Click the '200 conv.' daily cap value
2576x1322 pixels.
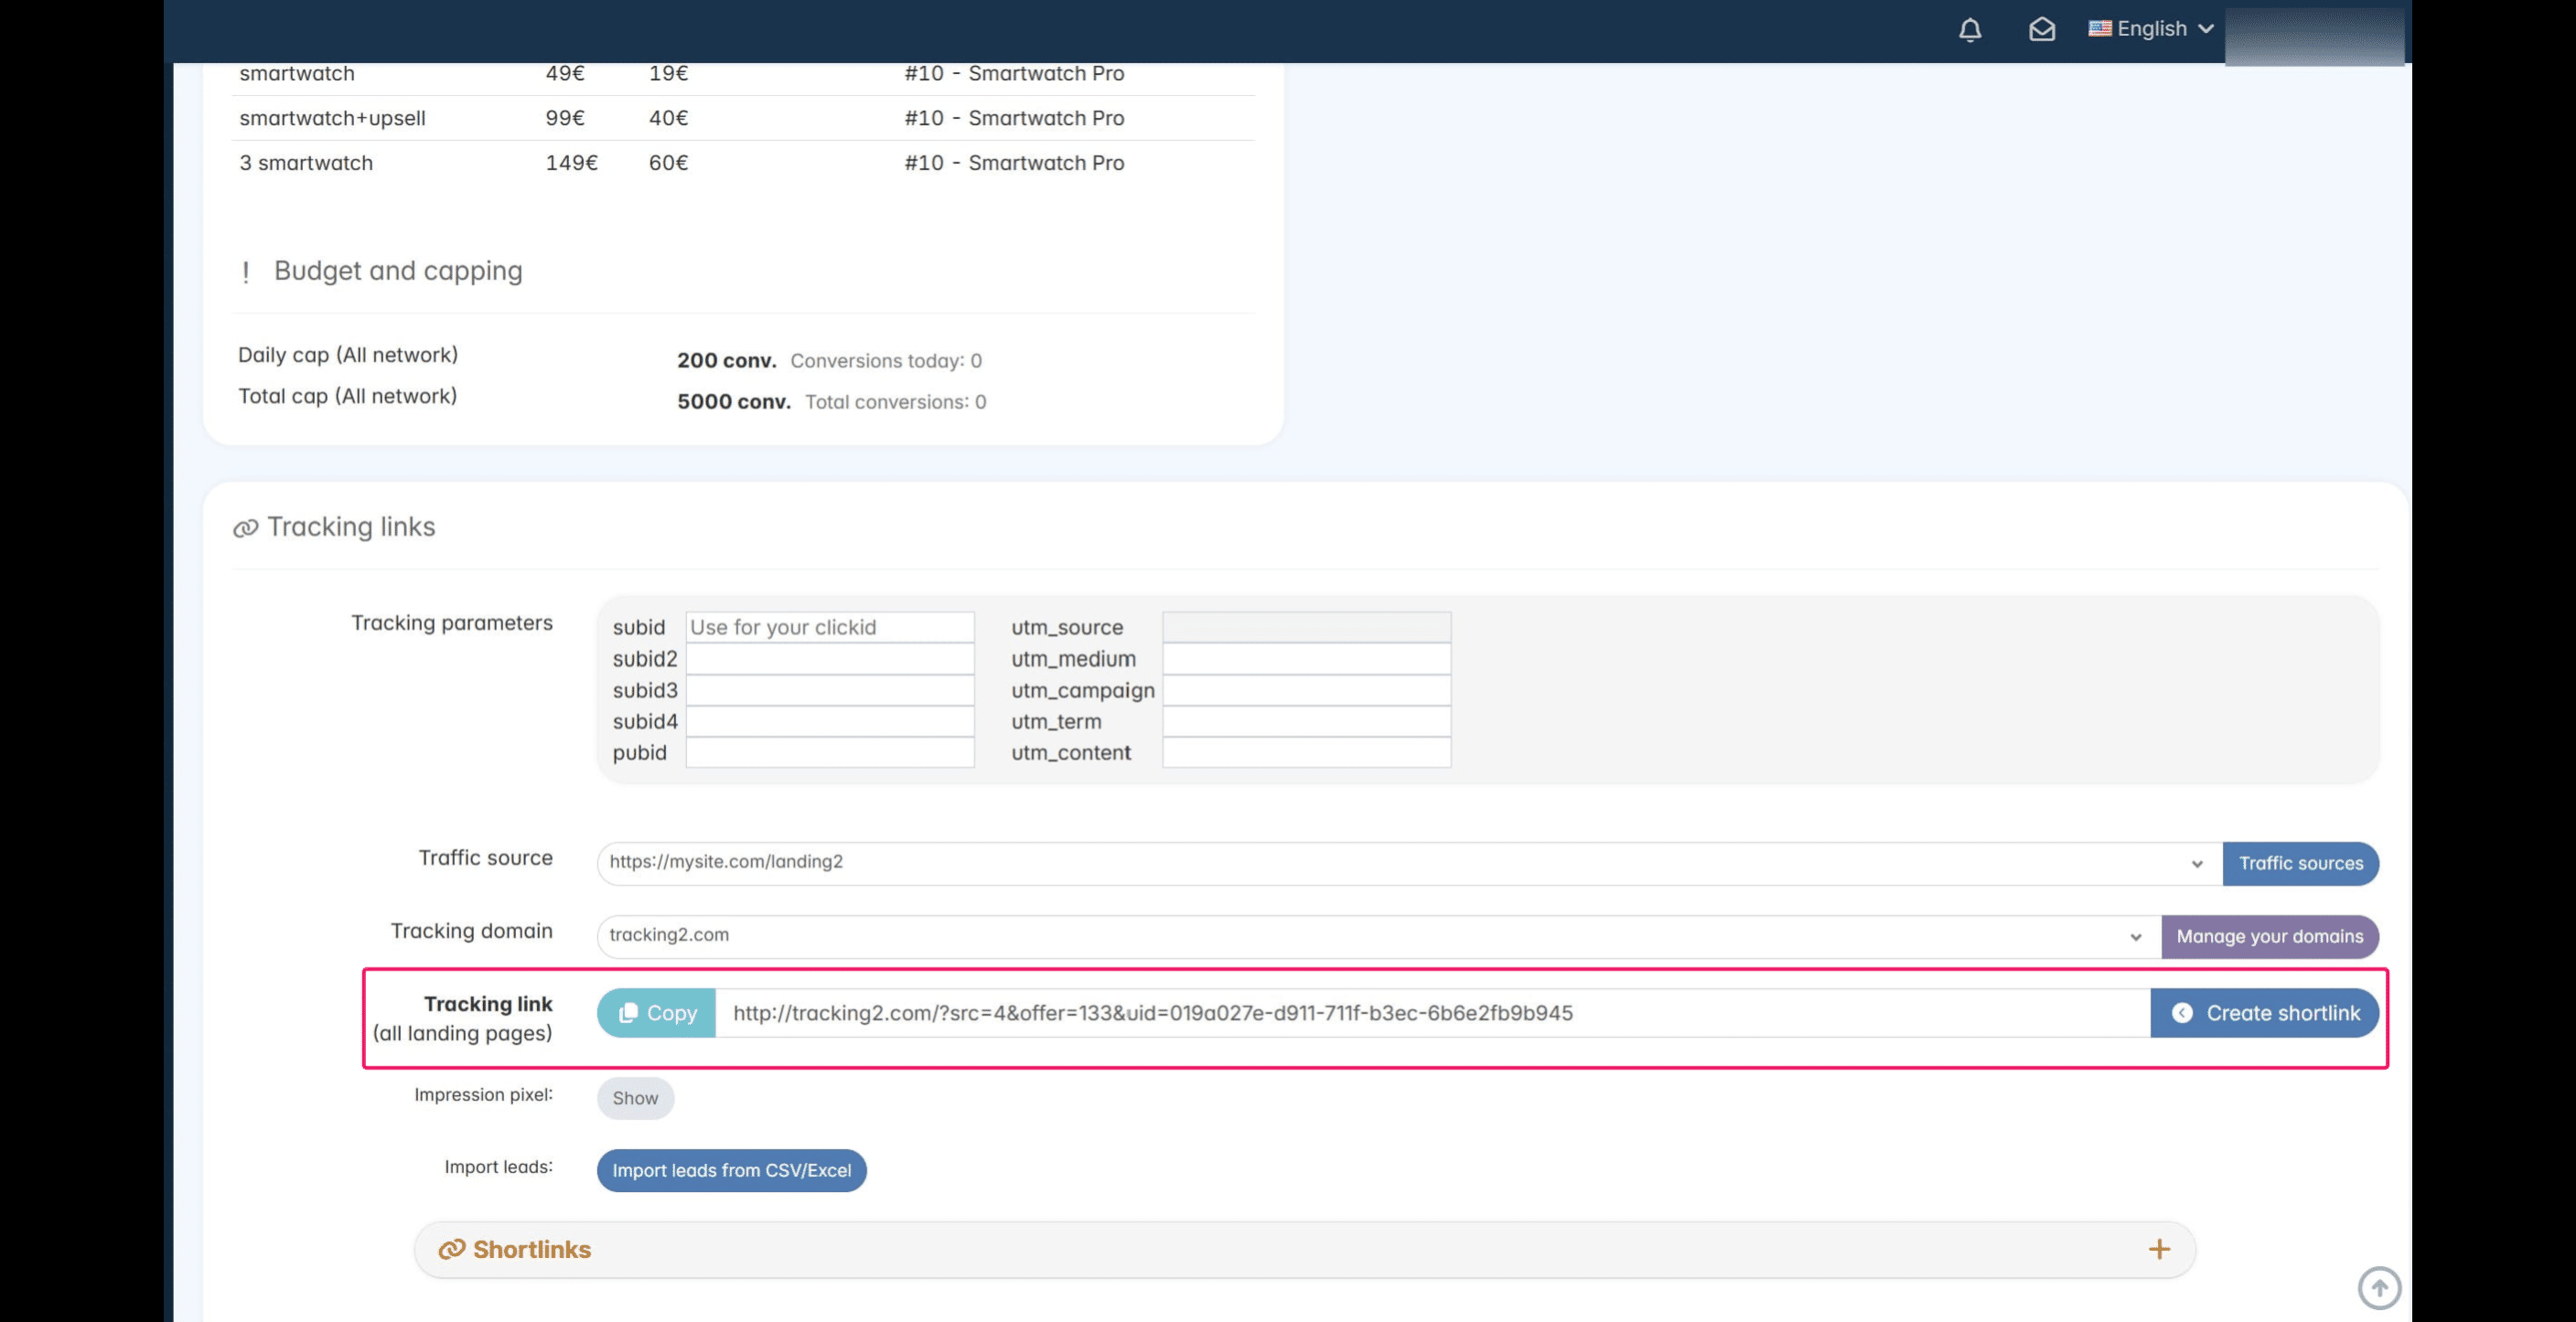(x=727, y=361)
